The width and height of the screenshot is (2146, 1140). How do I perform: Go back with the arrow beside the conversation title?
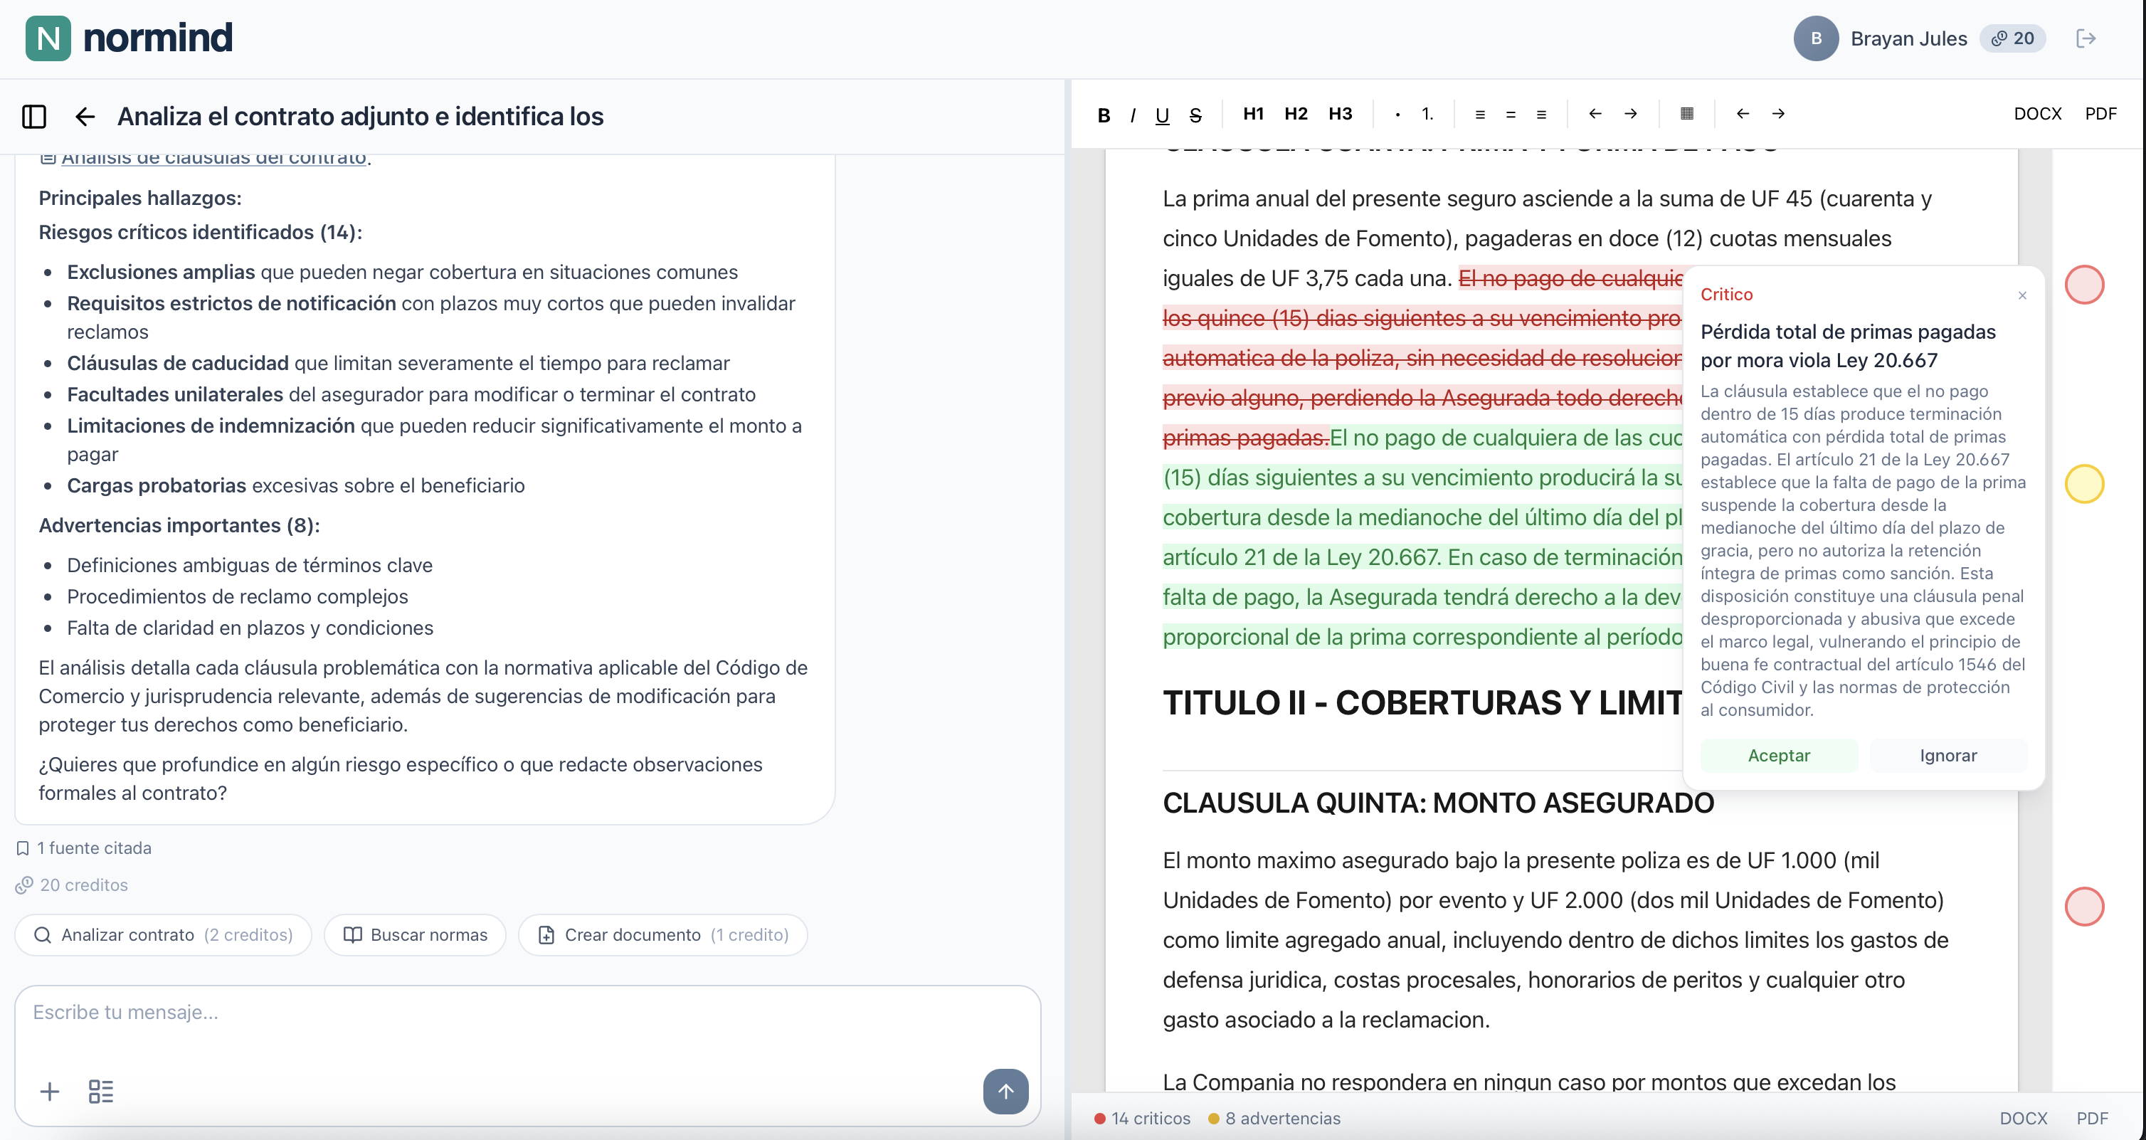click(x=85, y=117)
